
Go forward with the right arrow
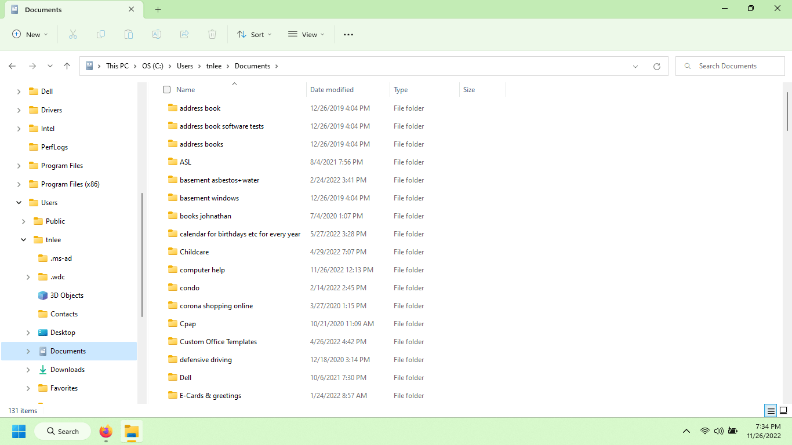pos(32,66)
